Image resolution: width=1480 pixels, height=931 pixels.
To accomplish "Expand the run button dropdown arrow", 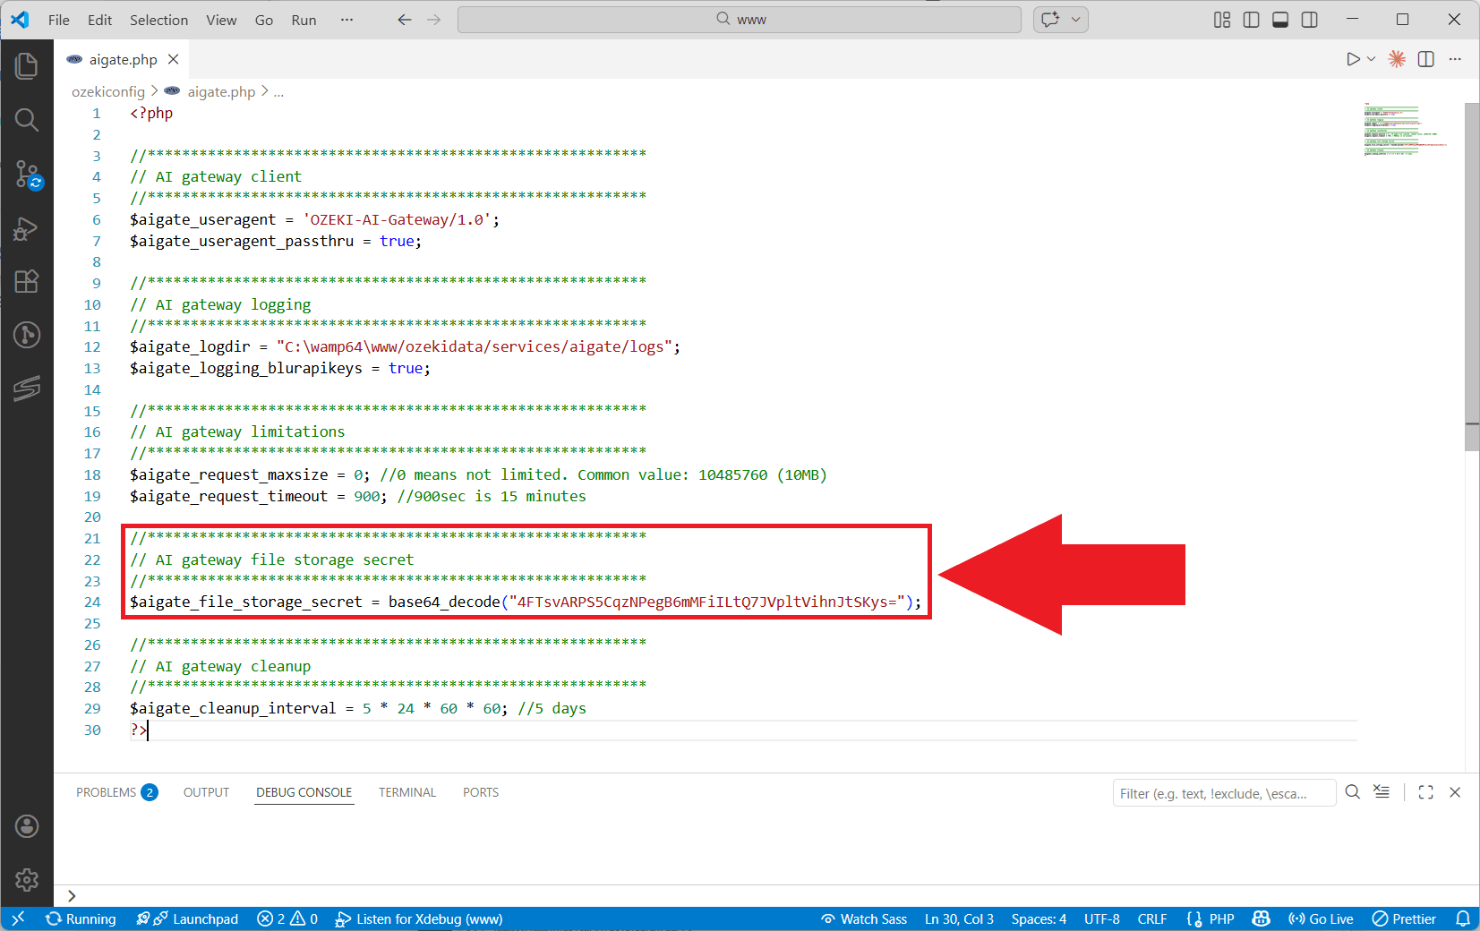I will click(1371, 59).
